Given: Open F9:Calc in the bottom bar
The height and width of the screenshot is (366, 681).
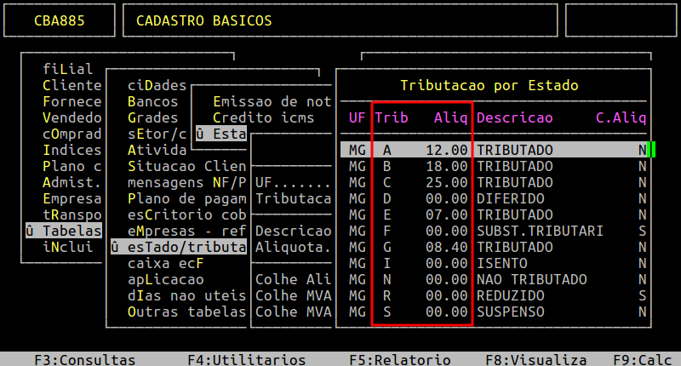Looking at the screenshot, I should (x=643, y=359).
